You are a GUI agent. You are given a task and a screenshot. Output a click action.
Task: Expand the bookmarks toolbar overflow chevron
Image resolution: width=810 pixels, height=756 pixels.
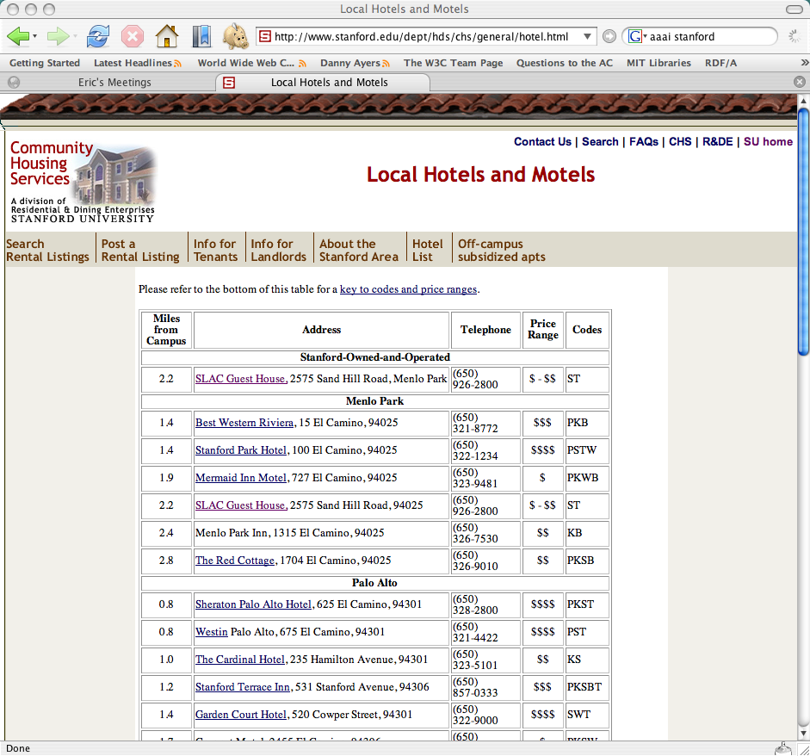coord(803,63)
